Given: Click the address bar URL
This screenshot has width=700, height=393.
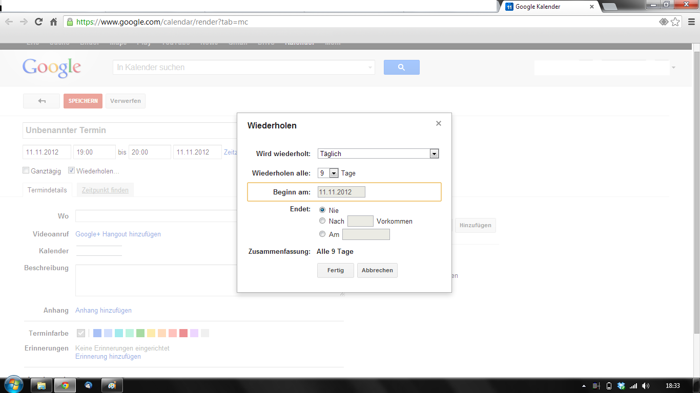Looking at the screenshot, I should point(162,22).
